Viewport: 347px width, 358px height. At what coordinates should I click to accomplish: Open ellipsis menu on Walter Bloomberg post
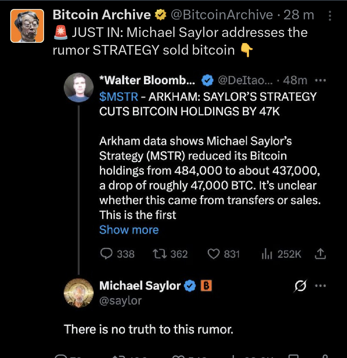click(x=320, y=80)
